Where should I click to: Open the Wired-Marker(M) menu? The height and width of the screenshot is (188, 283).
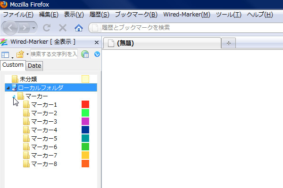(x=187, y=15)
